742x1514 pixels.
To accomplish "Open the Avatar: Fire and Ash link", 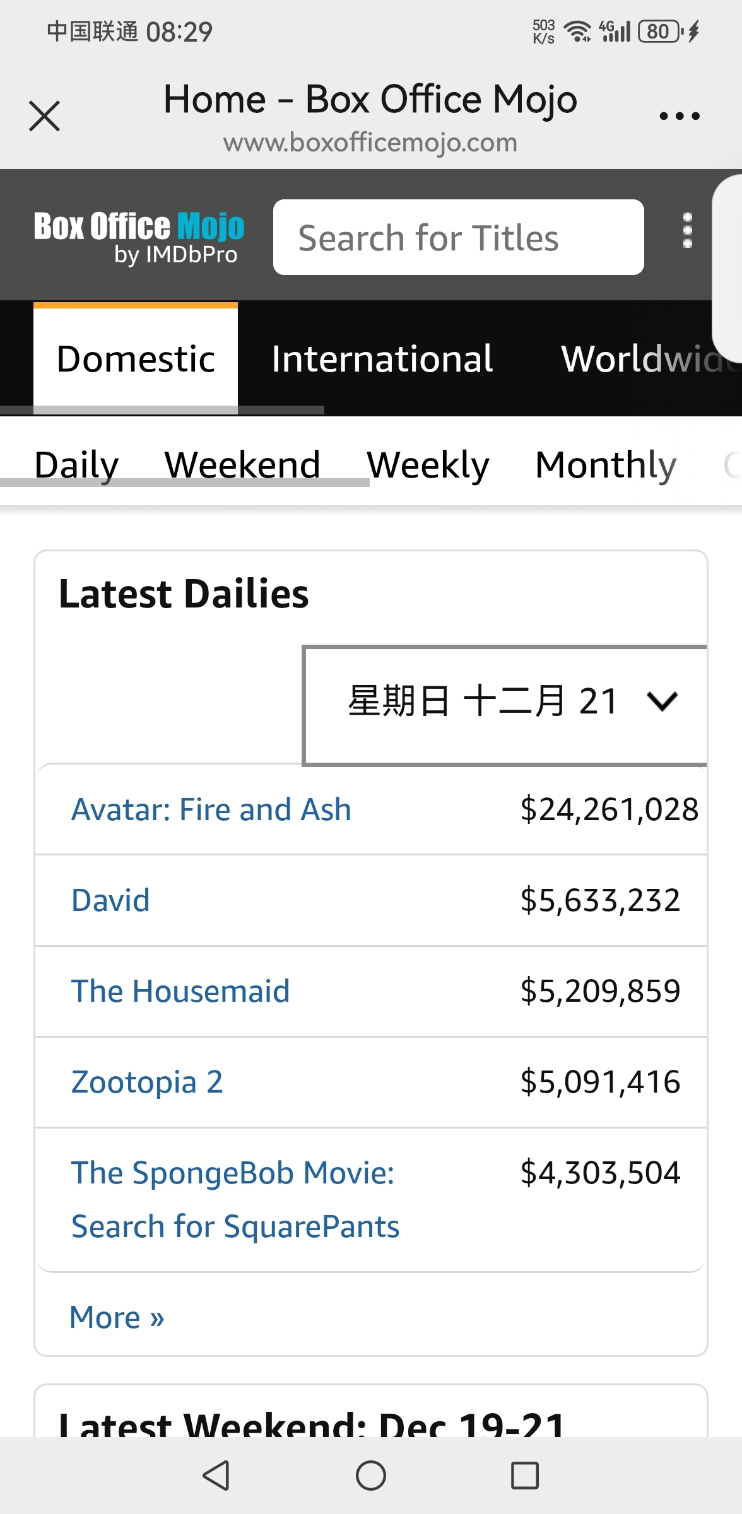I will coord(211,809).
